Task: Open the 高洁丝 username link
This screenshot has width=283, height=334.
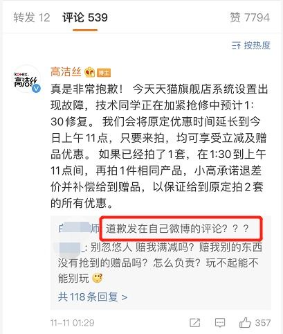Action: tap(66, 72)
